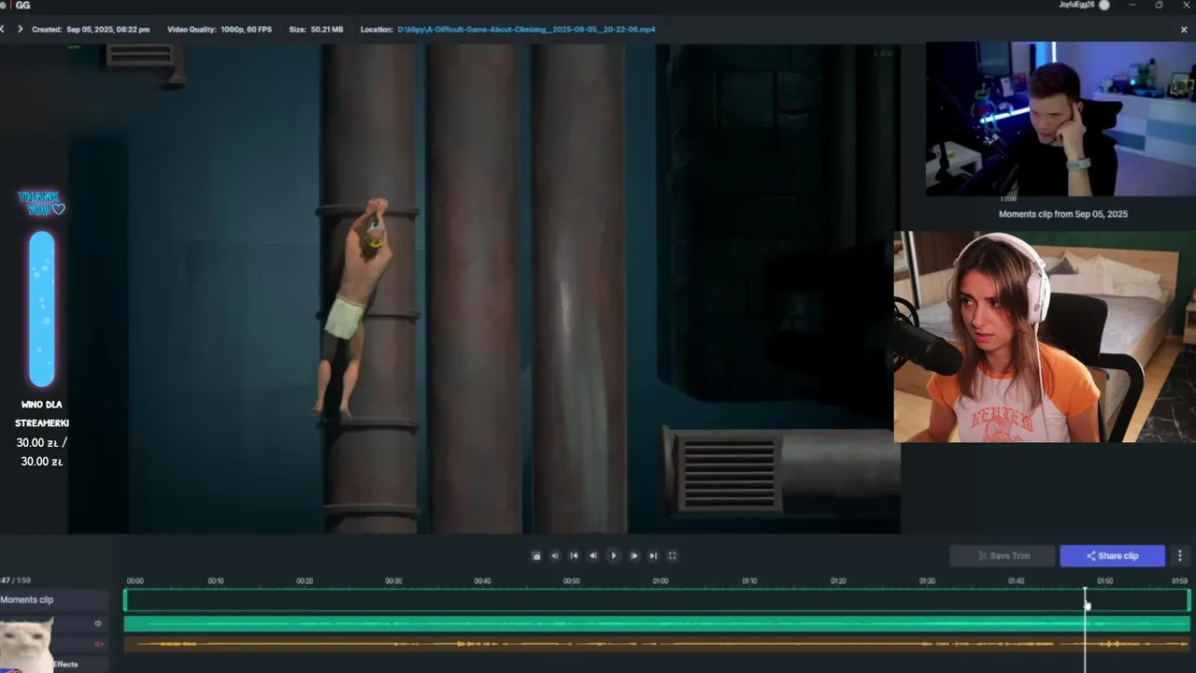This screenshot has width=1196, height=673.
Task: Close the clip editor panel
Action: click(1184, 30)
